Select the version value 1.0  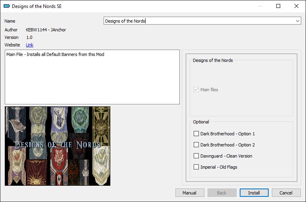29,37
